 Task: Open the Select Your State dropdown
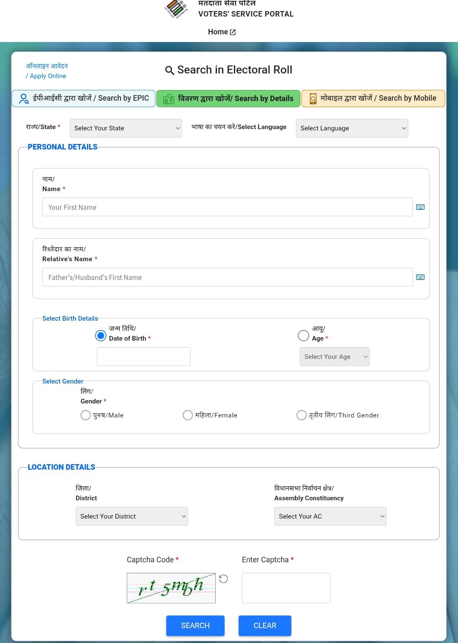tap(126, 128)
